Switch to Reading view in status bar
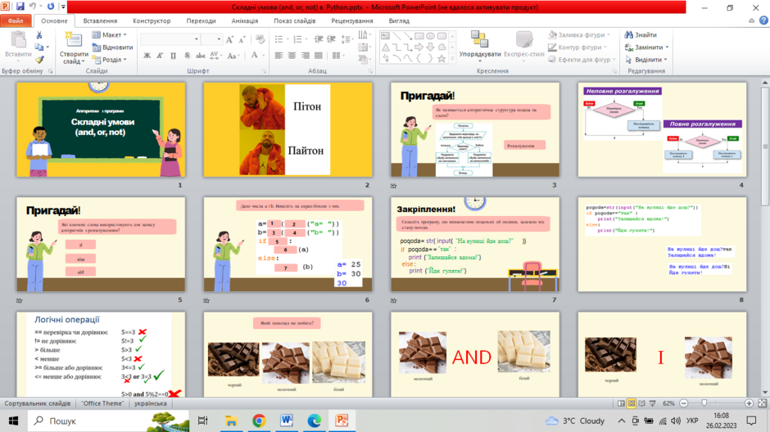770x432 pixels. [641, 403]
